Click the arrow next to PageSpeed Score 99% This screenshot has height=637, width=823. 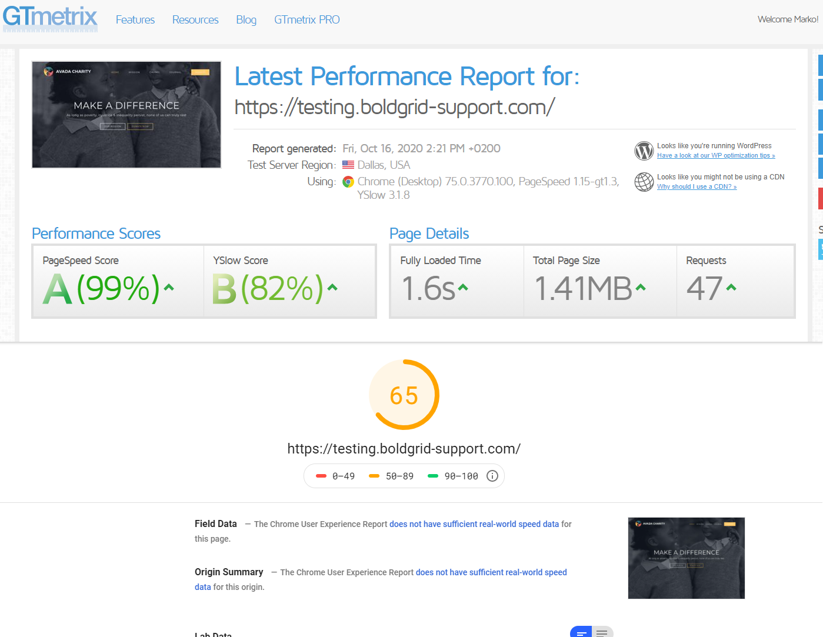click(x=169, y=288)
